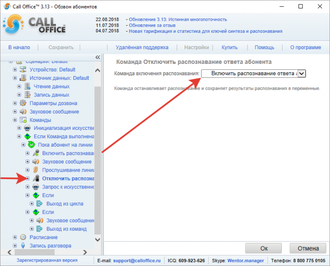Click the microphone icon for Включить распознавание

(x=36, y=153)
